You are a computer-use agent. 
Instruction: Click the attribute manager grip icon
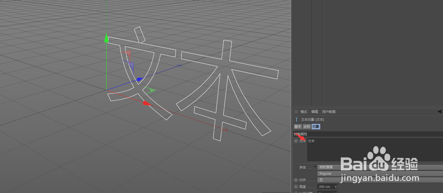tap(296, 112)
